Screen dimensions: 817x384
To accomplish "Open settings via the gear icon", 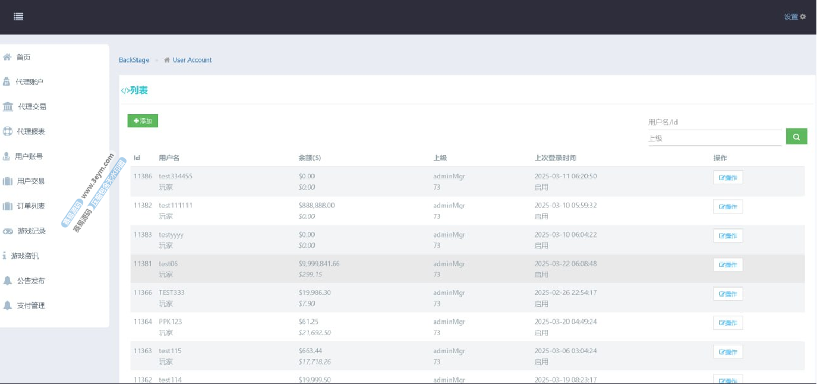I will click(x=803, y=17).
